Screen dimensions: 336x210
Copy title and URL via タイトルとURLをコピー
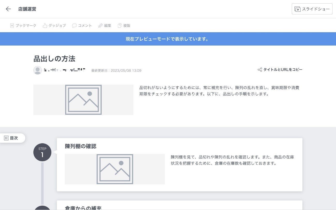280,70
